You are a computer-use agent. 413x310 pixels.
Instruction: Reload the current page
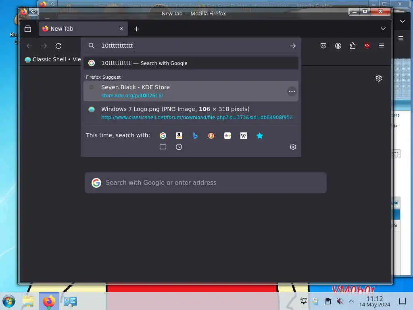coord(58,46)
